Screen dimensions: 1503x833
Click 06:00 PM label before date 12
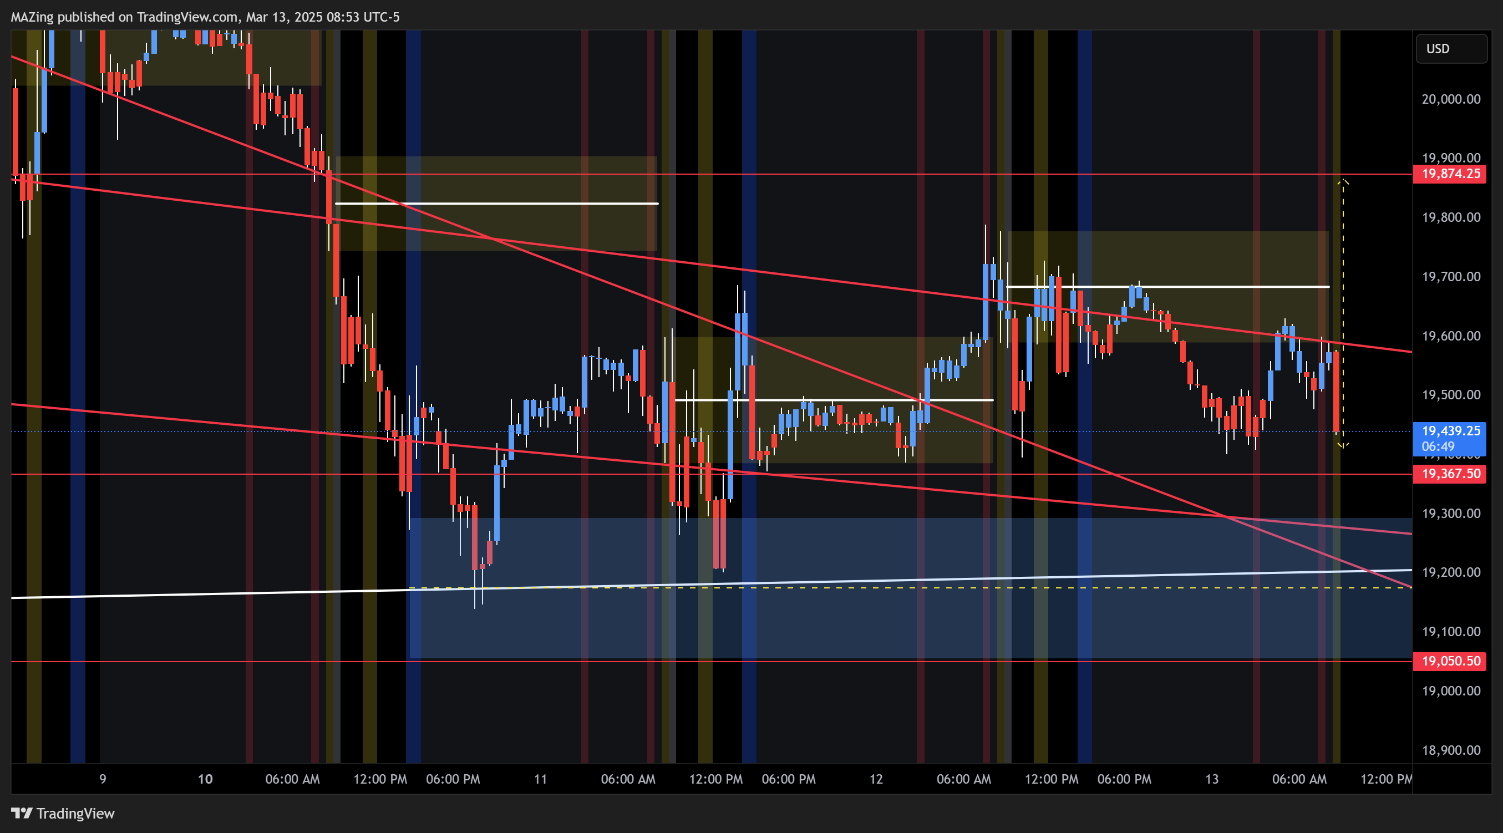pos(788,779)
